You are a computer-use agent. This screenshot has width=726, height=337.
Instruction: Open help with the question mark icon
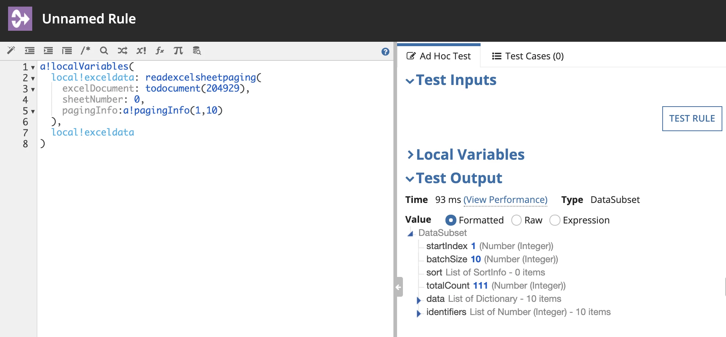click(385, 52)
